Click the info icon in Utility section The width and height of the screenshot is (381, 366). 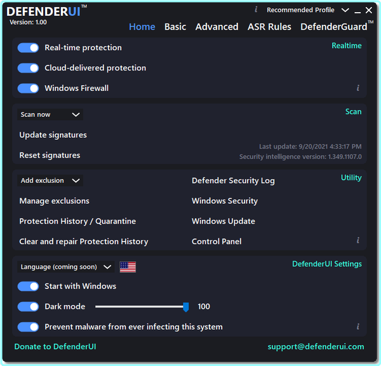[358, 240]
